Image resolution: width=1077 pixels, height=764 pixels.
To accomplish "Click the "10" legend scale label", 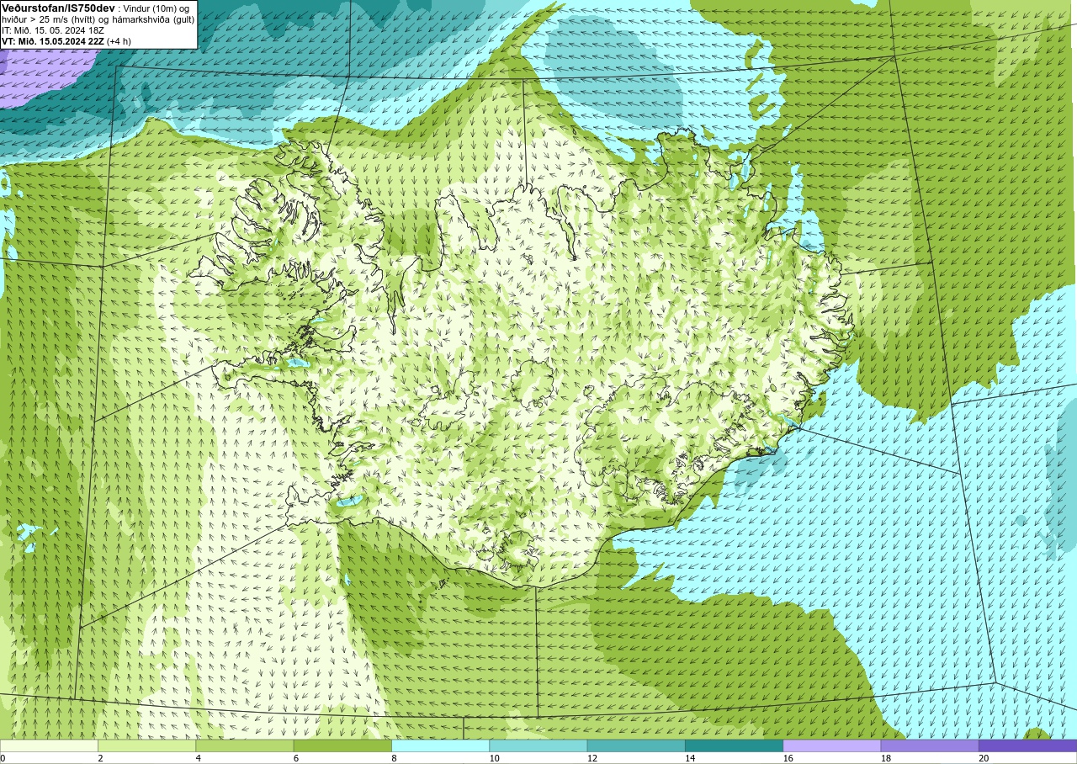I will (x=495, y=758).
